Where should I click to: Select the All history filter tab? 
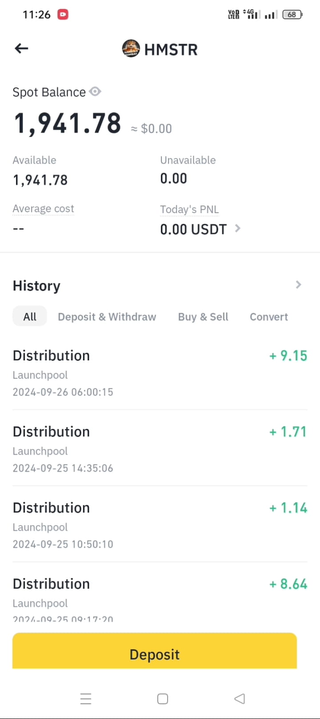click(x=30, y=316)
